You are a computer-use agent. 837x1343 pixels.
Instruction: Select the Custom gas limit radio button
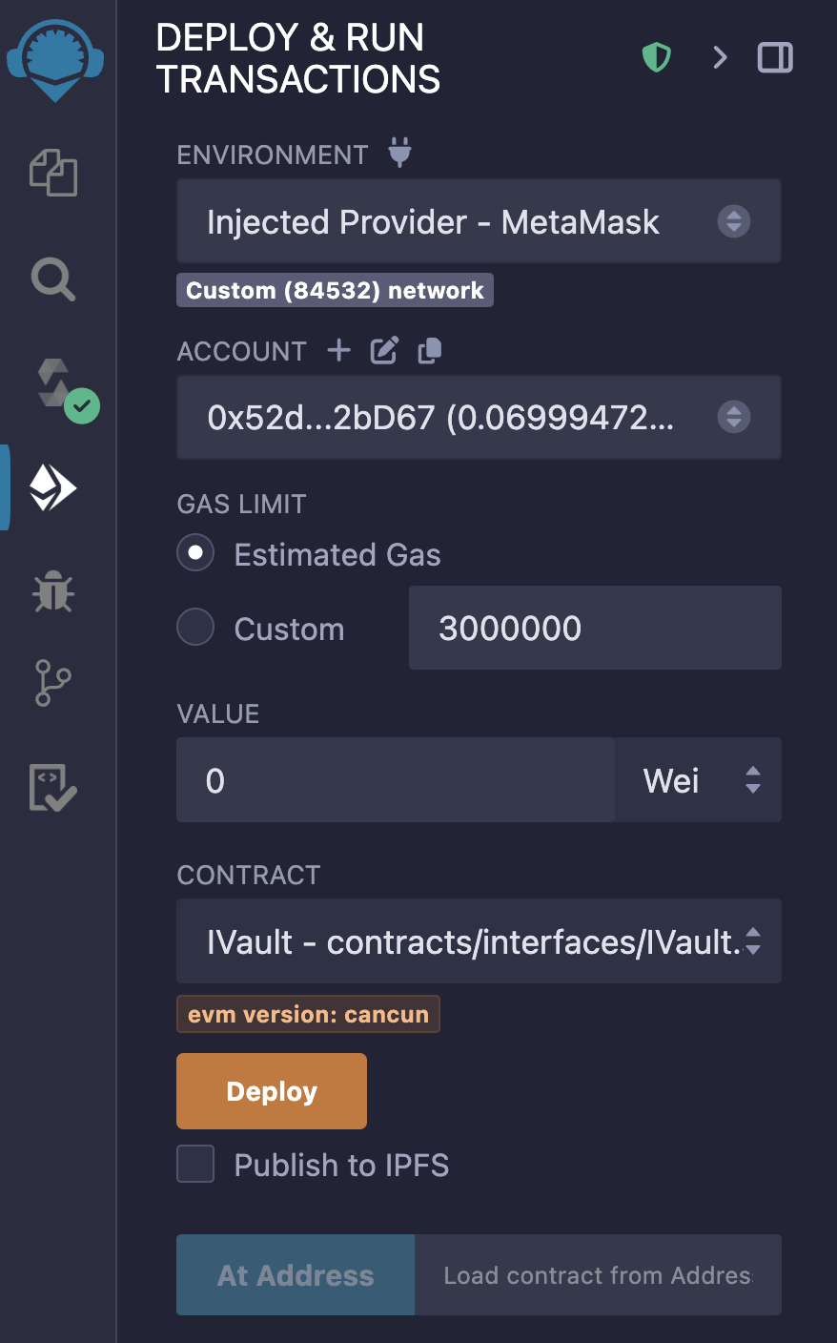pos(195,628)
